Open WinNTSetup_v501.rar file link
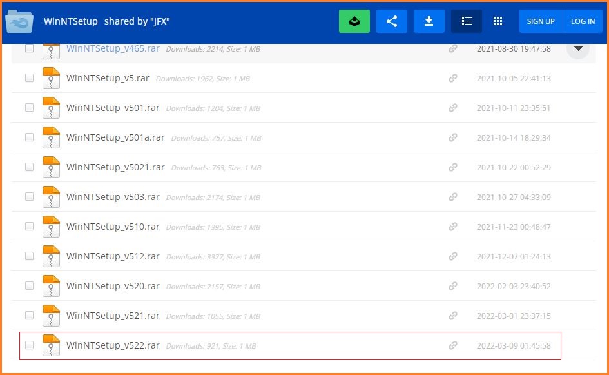 tap(113, 108)
